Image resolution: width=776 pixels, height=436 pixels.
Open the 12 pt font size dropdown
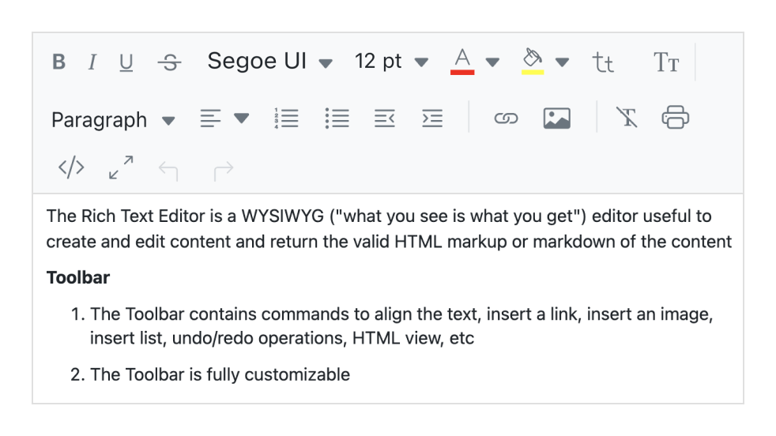point(390,62)
